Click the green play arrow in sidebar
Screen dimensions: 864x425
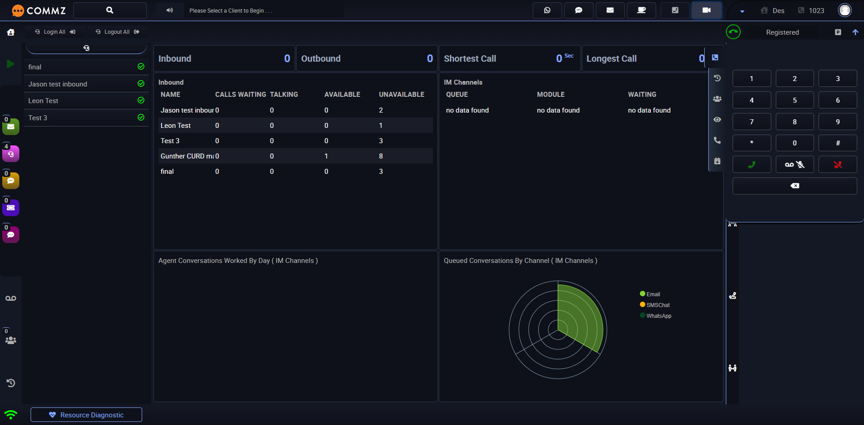coord(11,64)
